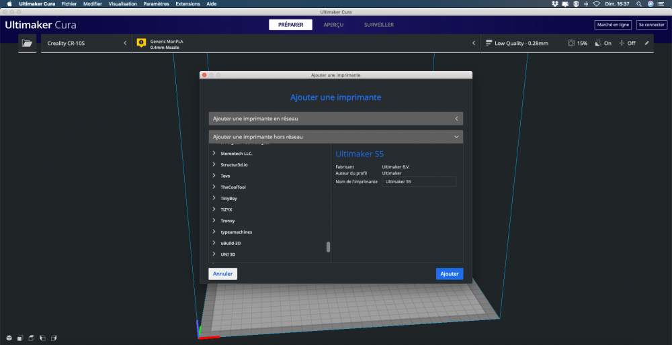
Task: Click the Ajouter button
Action: click(x=450, y=274)
